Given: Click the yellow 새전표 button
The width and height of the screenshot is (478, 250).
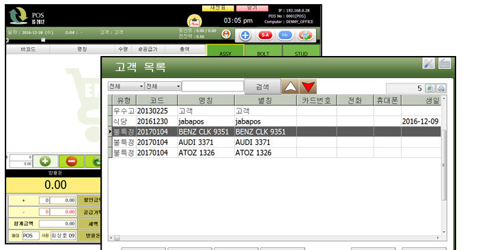Looking at the screenshot, I should click(218, 8).
